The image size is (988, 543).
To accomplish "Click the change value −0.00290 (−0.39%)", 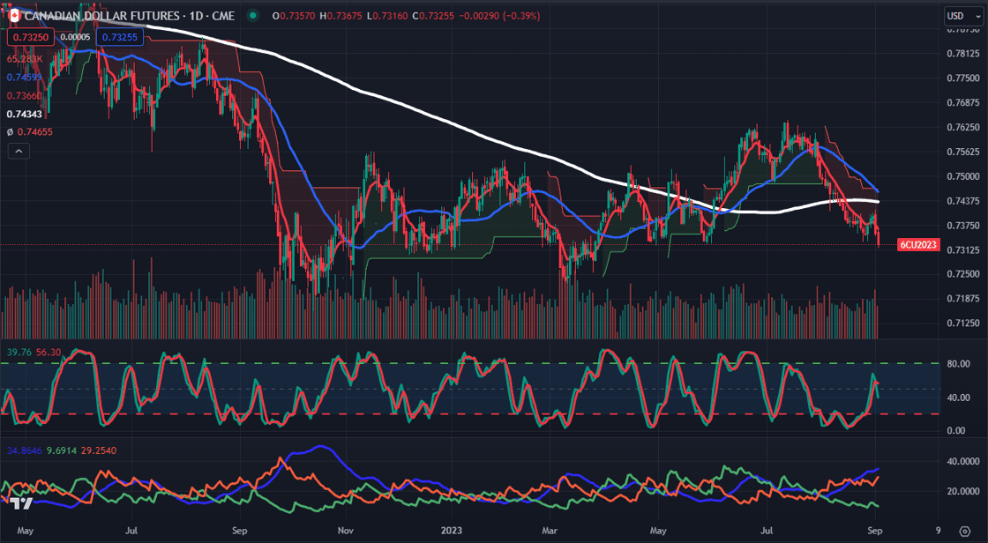I will click(500, 16).
